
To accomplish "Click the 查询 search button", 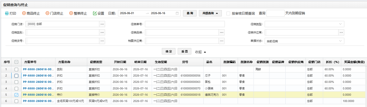I will coord(190,13).
